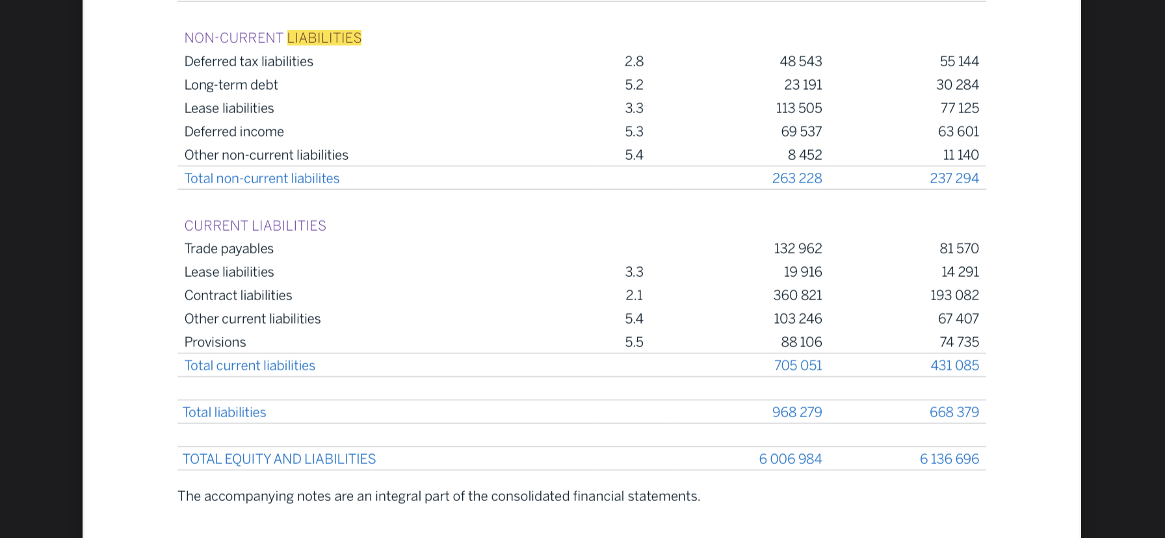This screenshot has width=1165, height=538.
Task: Open note 5.4 for Other current liabilities
Action: click(634, 318)
